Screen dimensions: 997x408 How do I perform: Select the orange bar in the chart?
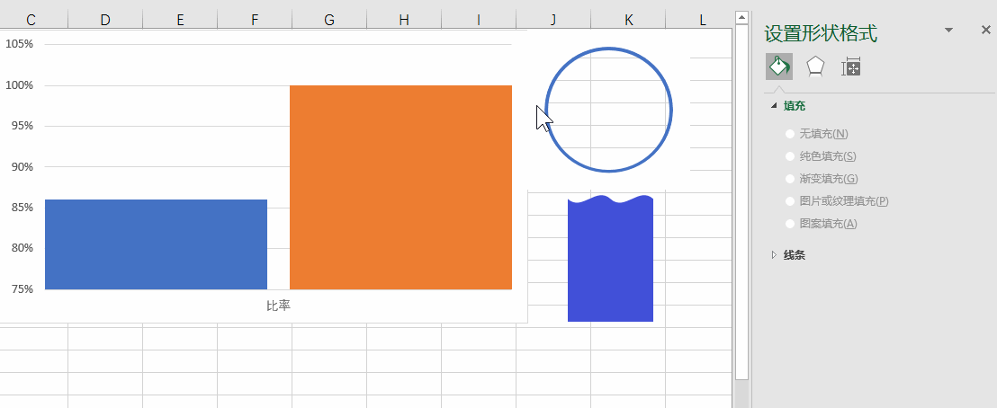click(400, 188)
